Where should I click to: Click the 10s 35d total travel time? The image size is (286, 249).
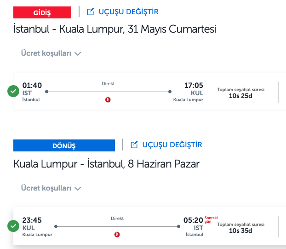tap(240, 231)
